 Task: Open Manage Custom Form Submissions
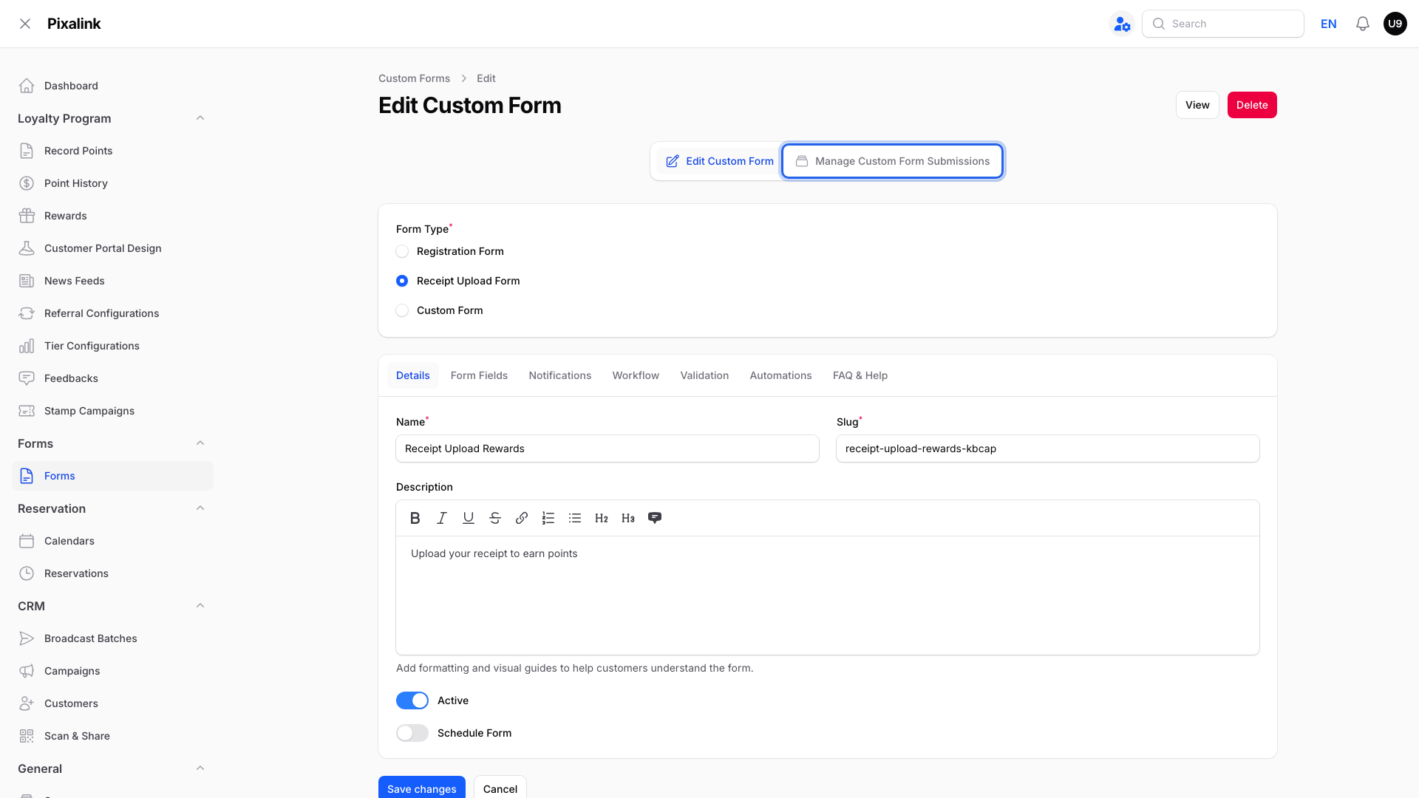coord(893,161)
